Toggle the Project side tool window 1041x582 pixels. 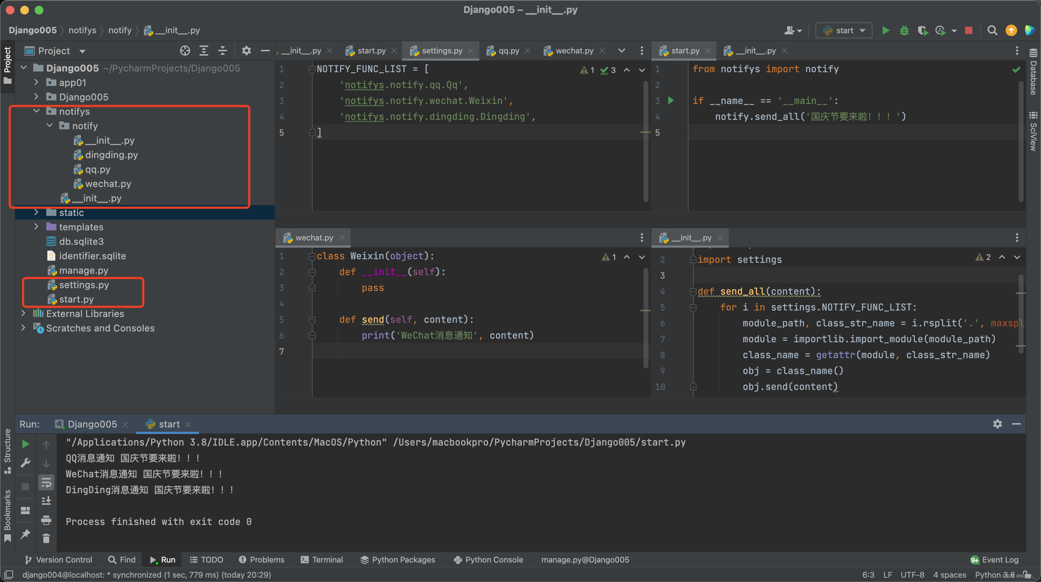tap(7, 65)
